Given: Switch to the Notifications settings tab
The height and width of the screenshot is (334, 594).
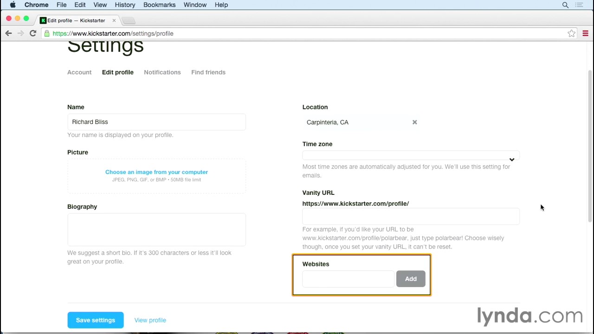Looking at the screenshot, I should click(162, 72).
